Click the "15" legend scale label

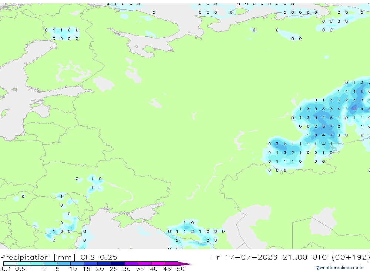coord(87,269)
